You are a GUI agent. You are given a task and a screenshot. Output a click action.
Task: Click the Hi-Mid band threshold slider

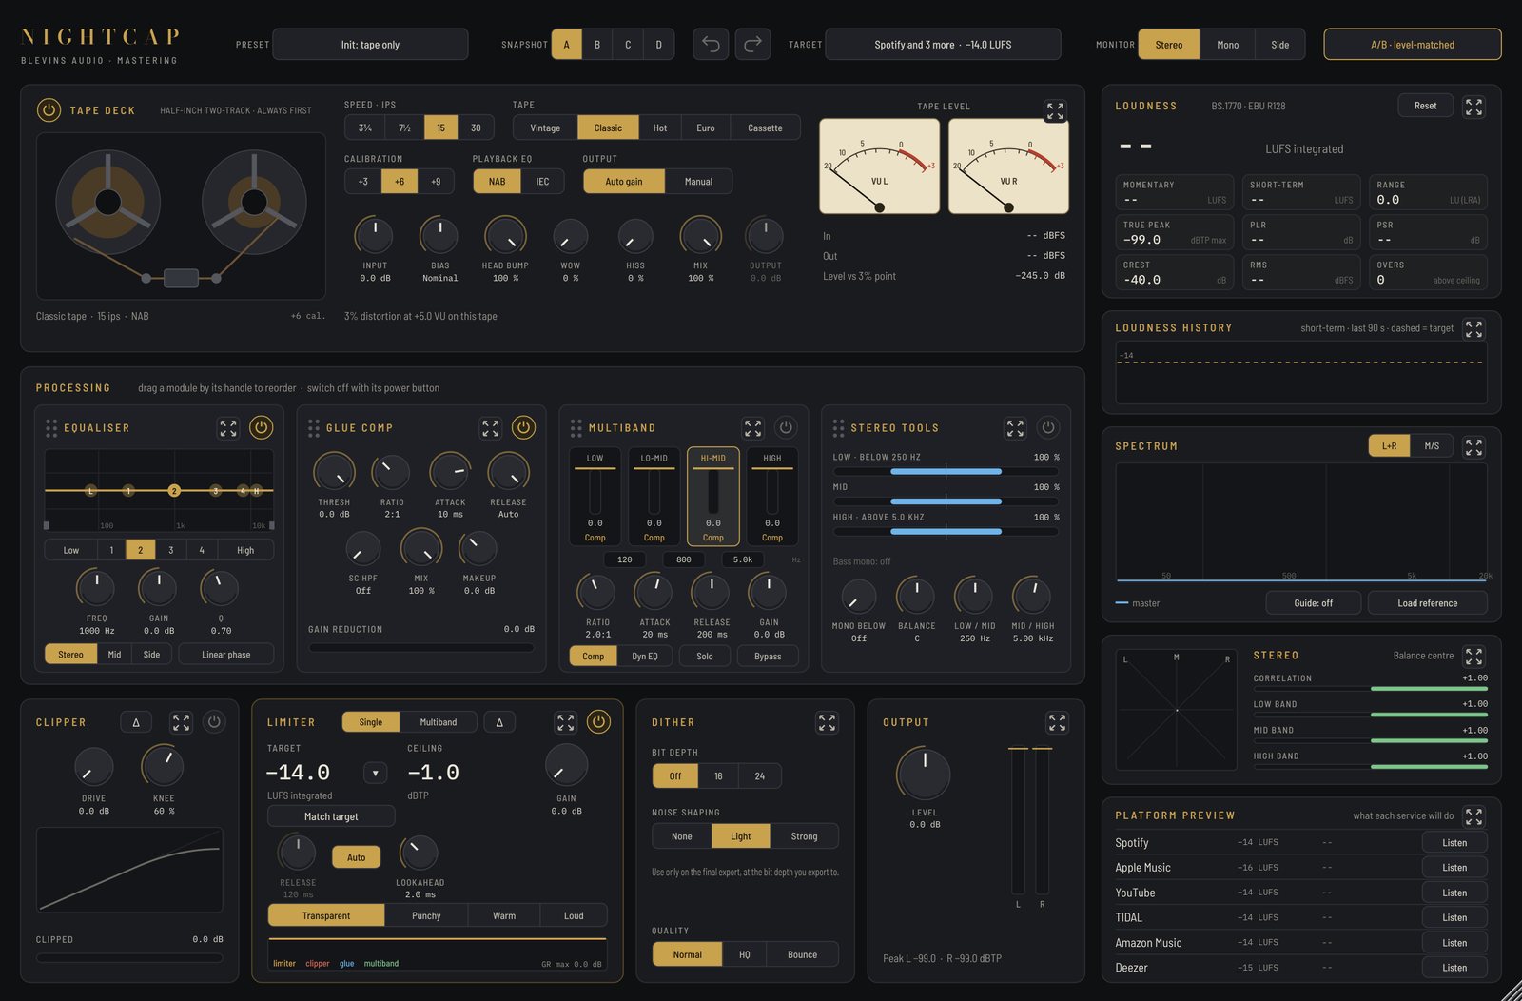(x=713, y=491)
